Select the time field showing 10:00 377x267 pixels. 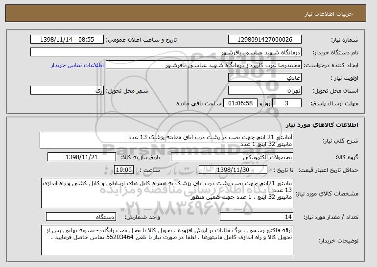click(x=124, y=170)
